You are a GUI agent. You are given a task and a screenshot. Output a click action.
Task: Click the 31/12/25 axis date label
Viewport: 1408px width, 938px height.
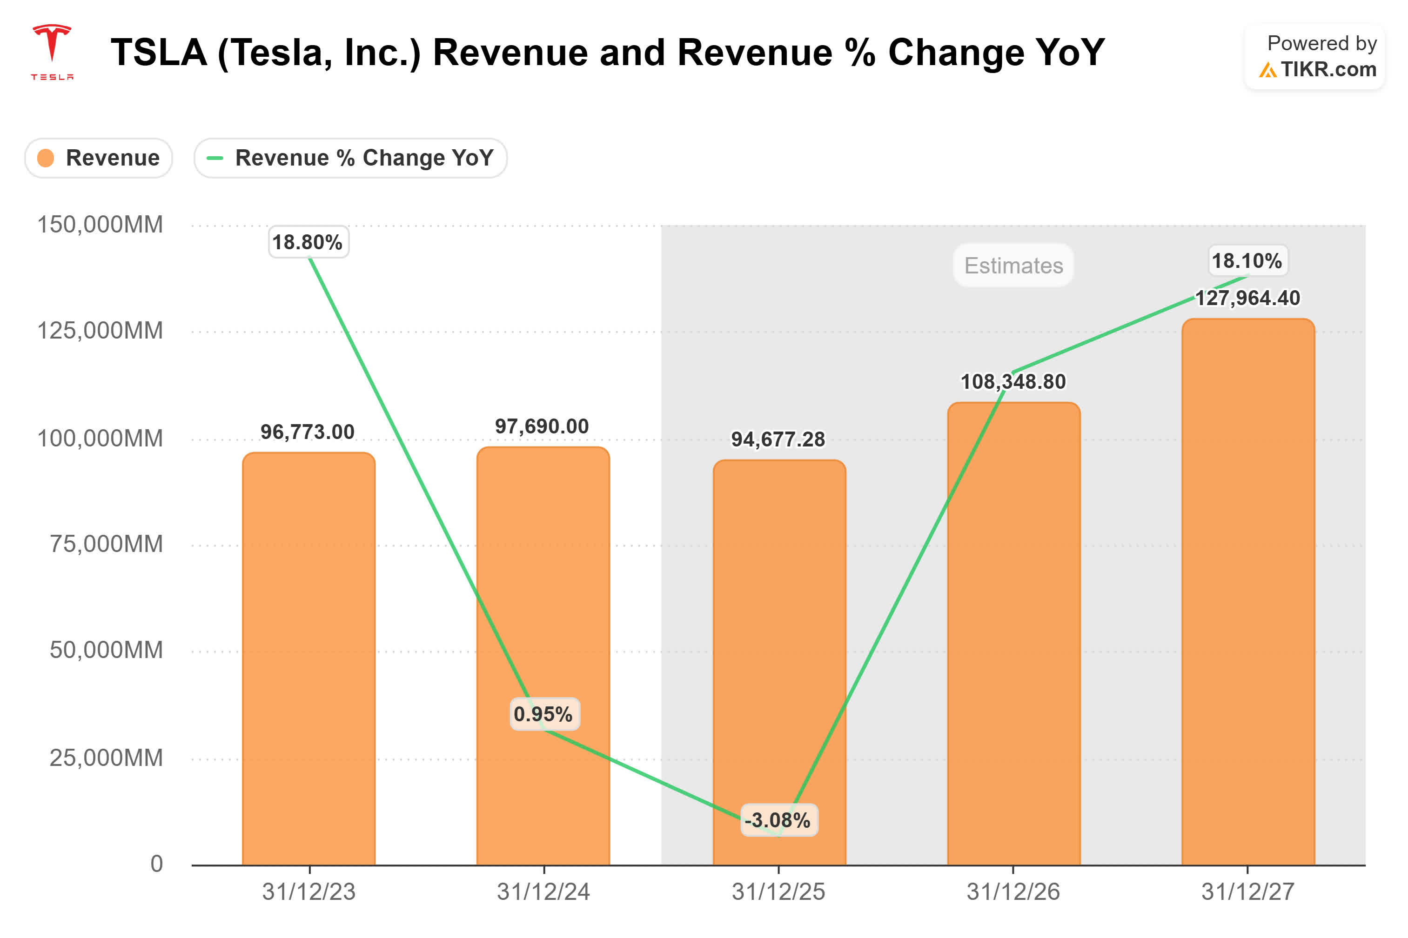[778, 892]
